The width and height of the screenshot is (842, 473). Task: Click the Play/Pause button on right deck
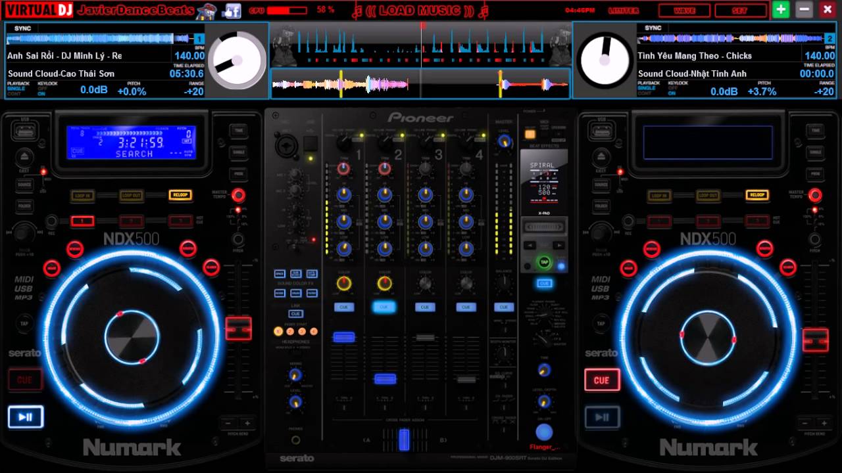(x=602, y=417)
